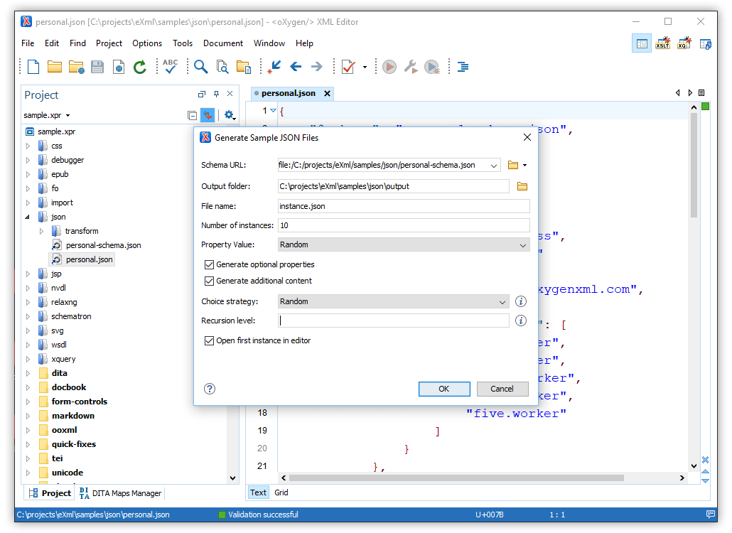Image resolution: width=732 pixels, height=533 pixels.
Task: Click the Configure Transformation wrench icon
Action: coord(411,67)
